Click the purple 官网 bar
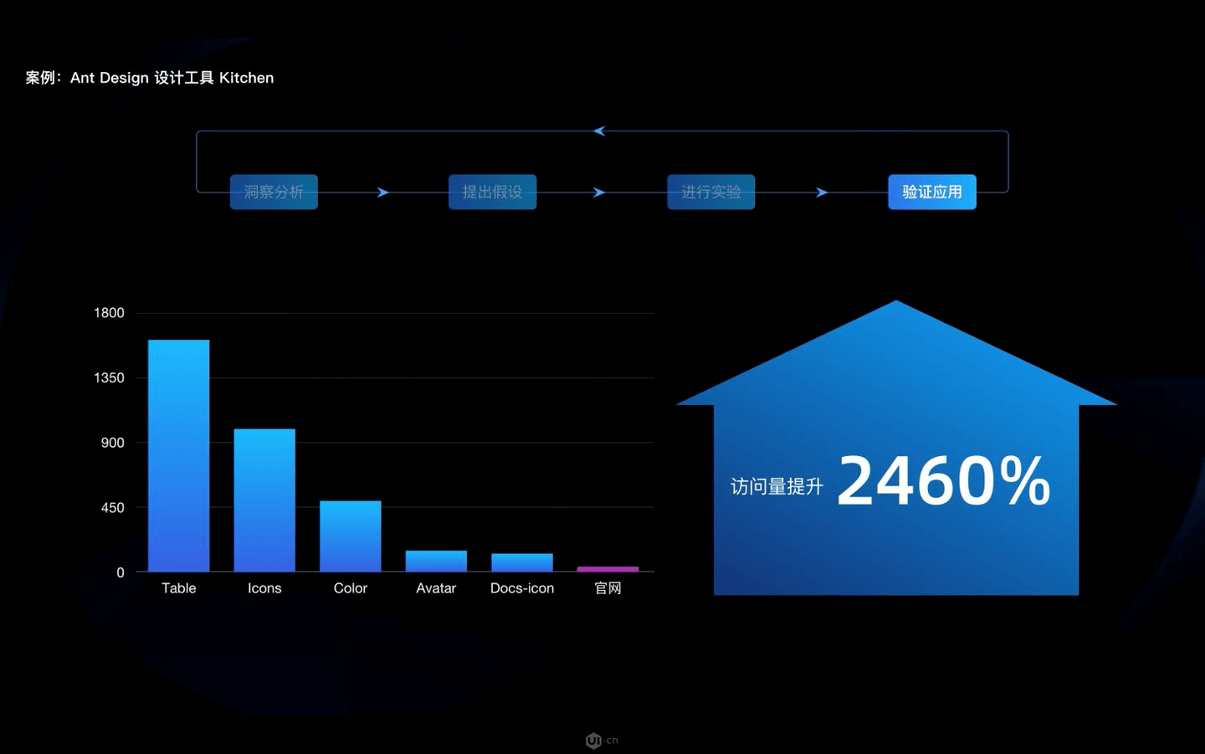The image size is (1205, 754). coord(608,569)
